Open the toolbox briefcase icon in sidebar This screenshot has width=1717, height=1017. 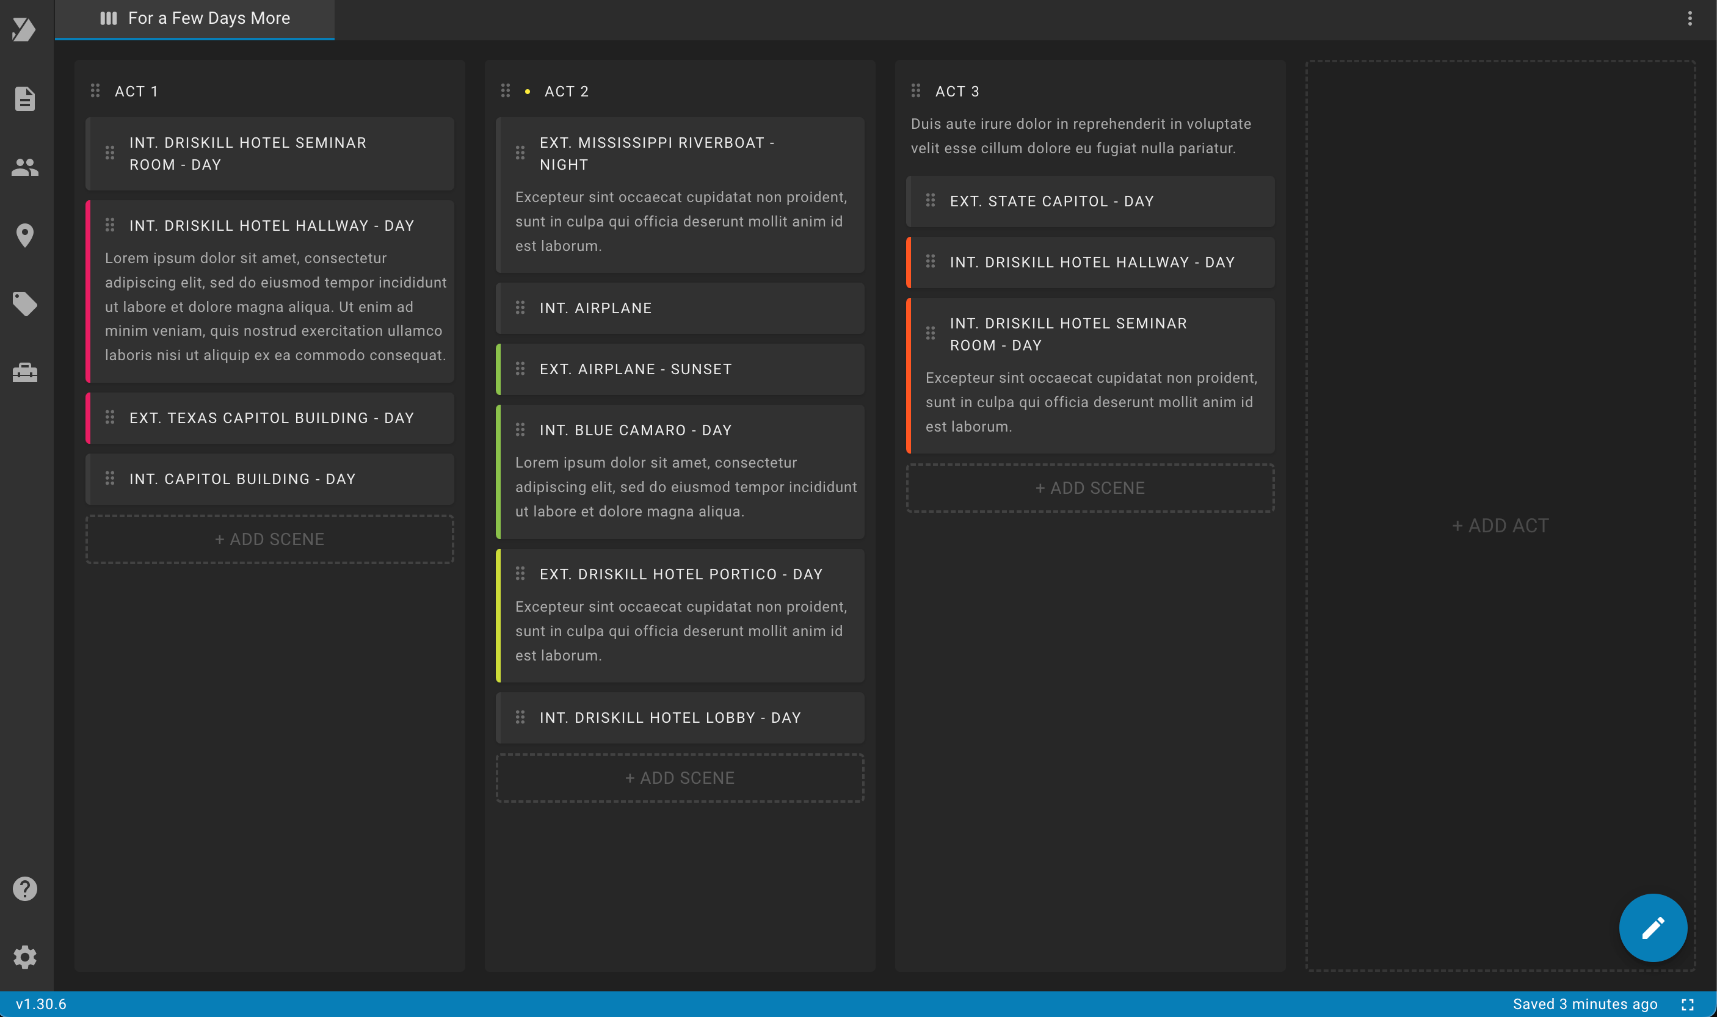pyautogui.click(x=24, y=372)
